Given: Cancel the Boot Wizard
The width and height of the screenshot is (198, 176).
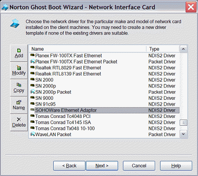Looking at the screenshot, I should (x=139, y=166).
